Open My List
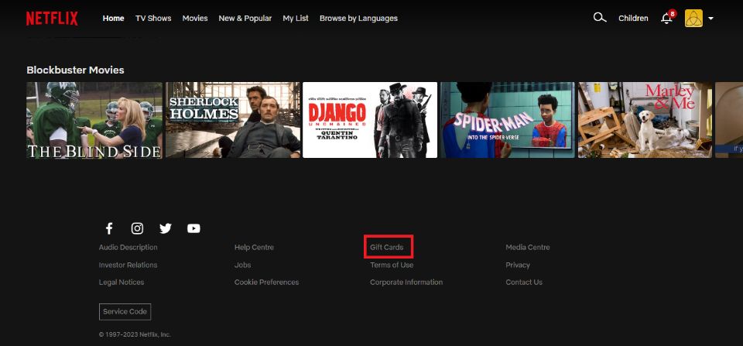This screenshot has height=346, width=743. tap(296, 18)
